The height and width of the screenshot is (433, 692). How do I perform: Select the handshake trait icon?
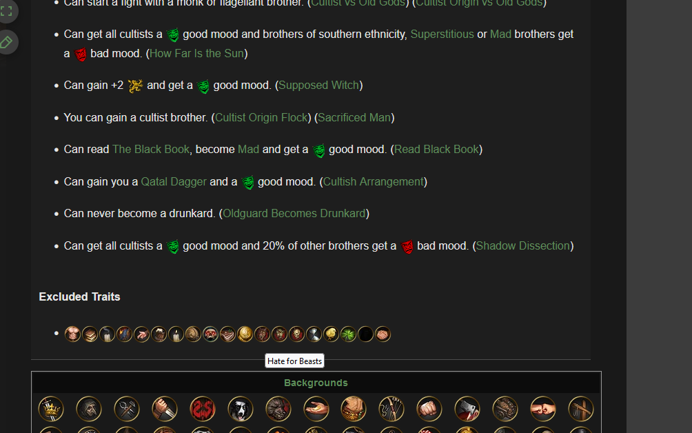pyautogui.click(x=383, y=334)
